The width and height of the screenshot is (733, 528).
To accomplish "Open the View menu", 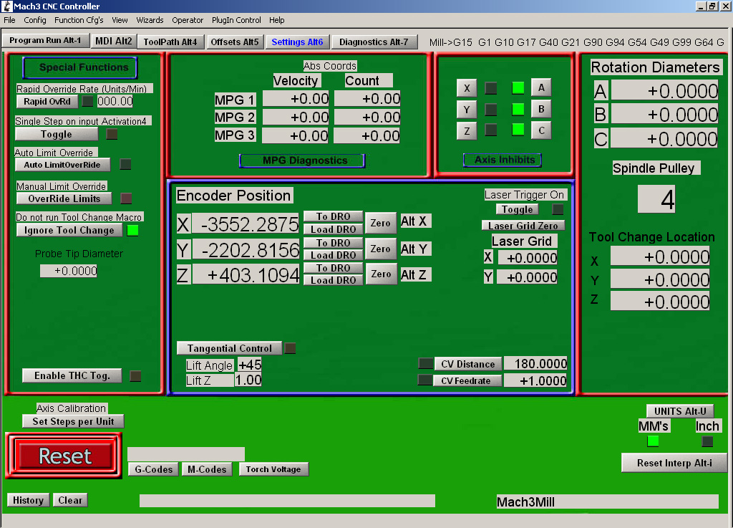I will pyautogui.click(x=120, y=20).
